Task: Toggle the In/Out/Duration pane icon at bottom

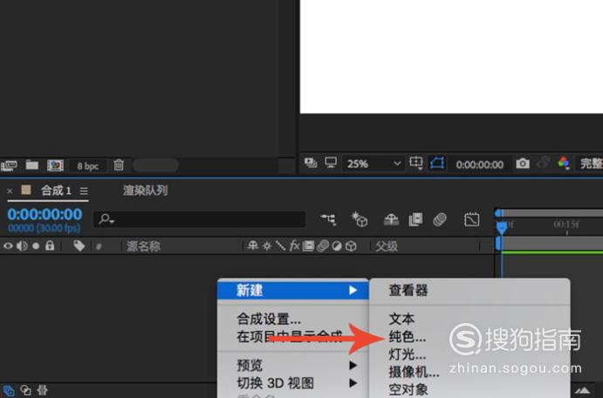Action: point(42,390)
